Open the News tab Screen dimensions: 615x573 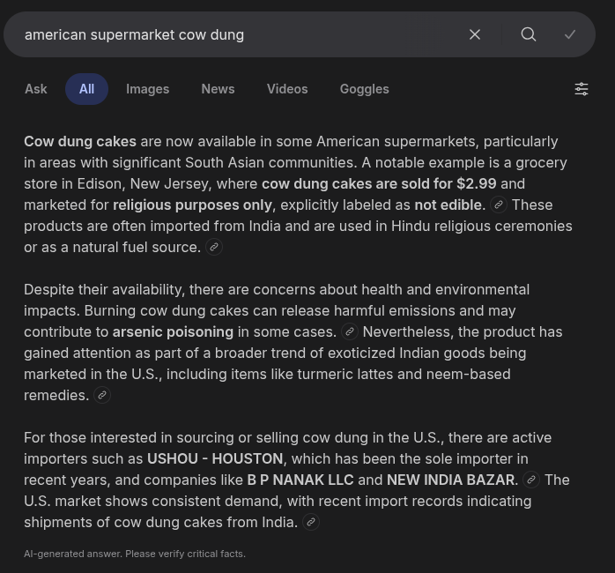tap(218, 89)
